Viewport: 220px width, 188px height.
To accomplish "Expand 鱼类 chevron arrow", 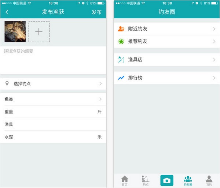I will pyautogui.click(x=100, y=99).
